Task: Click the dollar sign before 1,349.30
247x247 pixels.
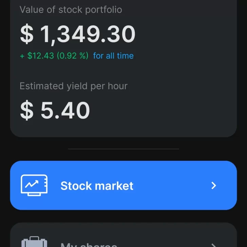Action: click(x=27, y=34)
